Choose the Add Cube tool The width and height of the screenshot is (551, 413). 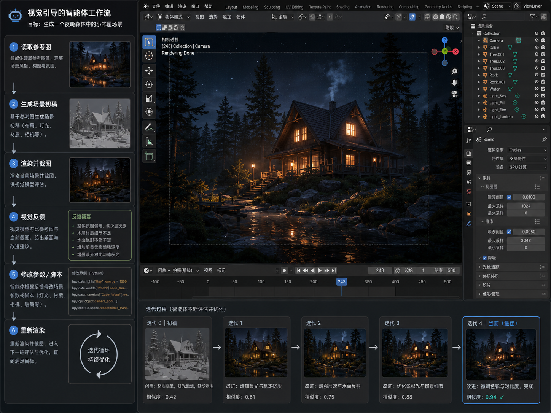pos(149,156)
